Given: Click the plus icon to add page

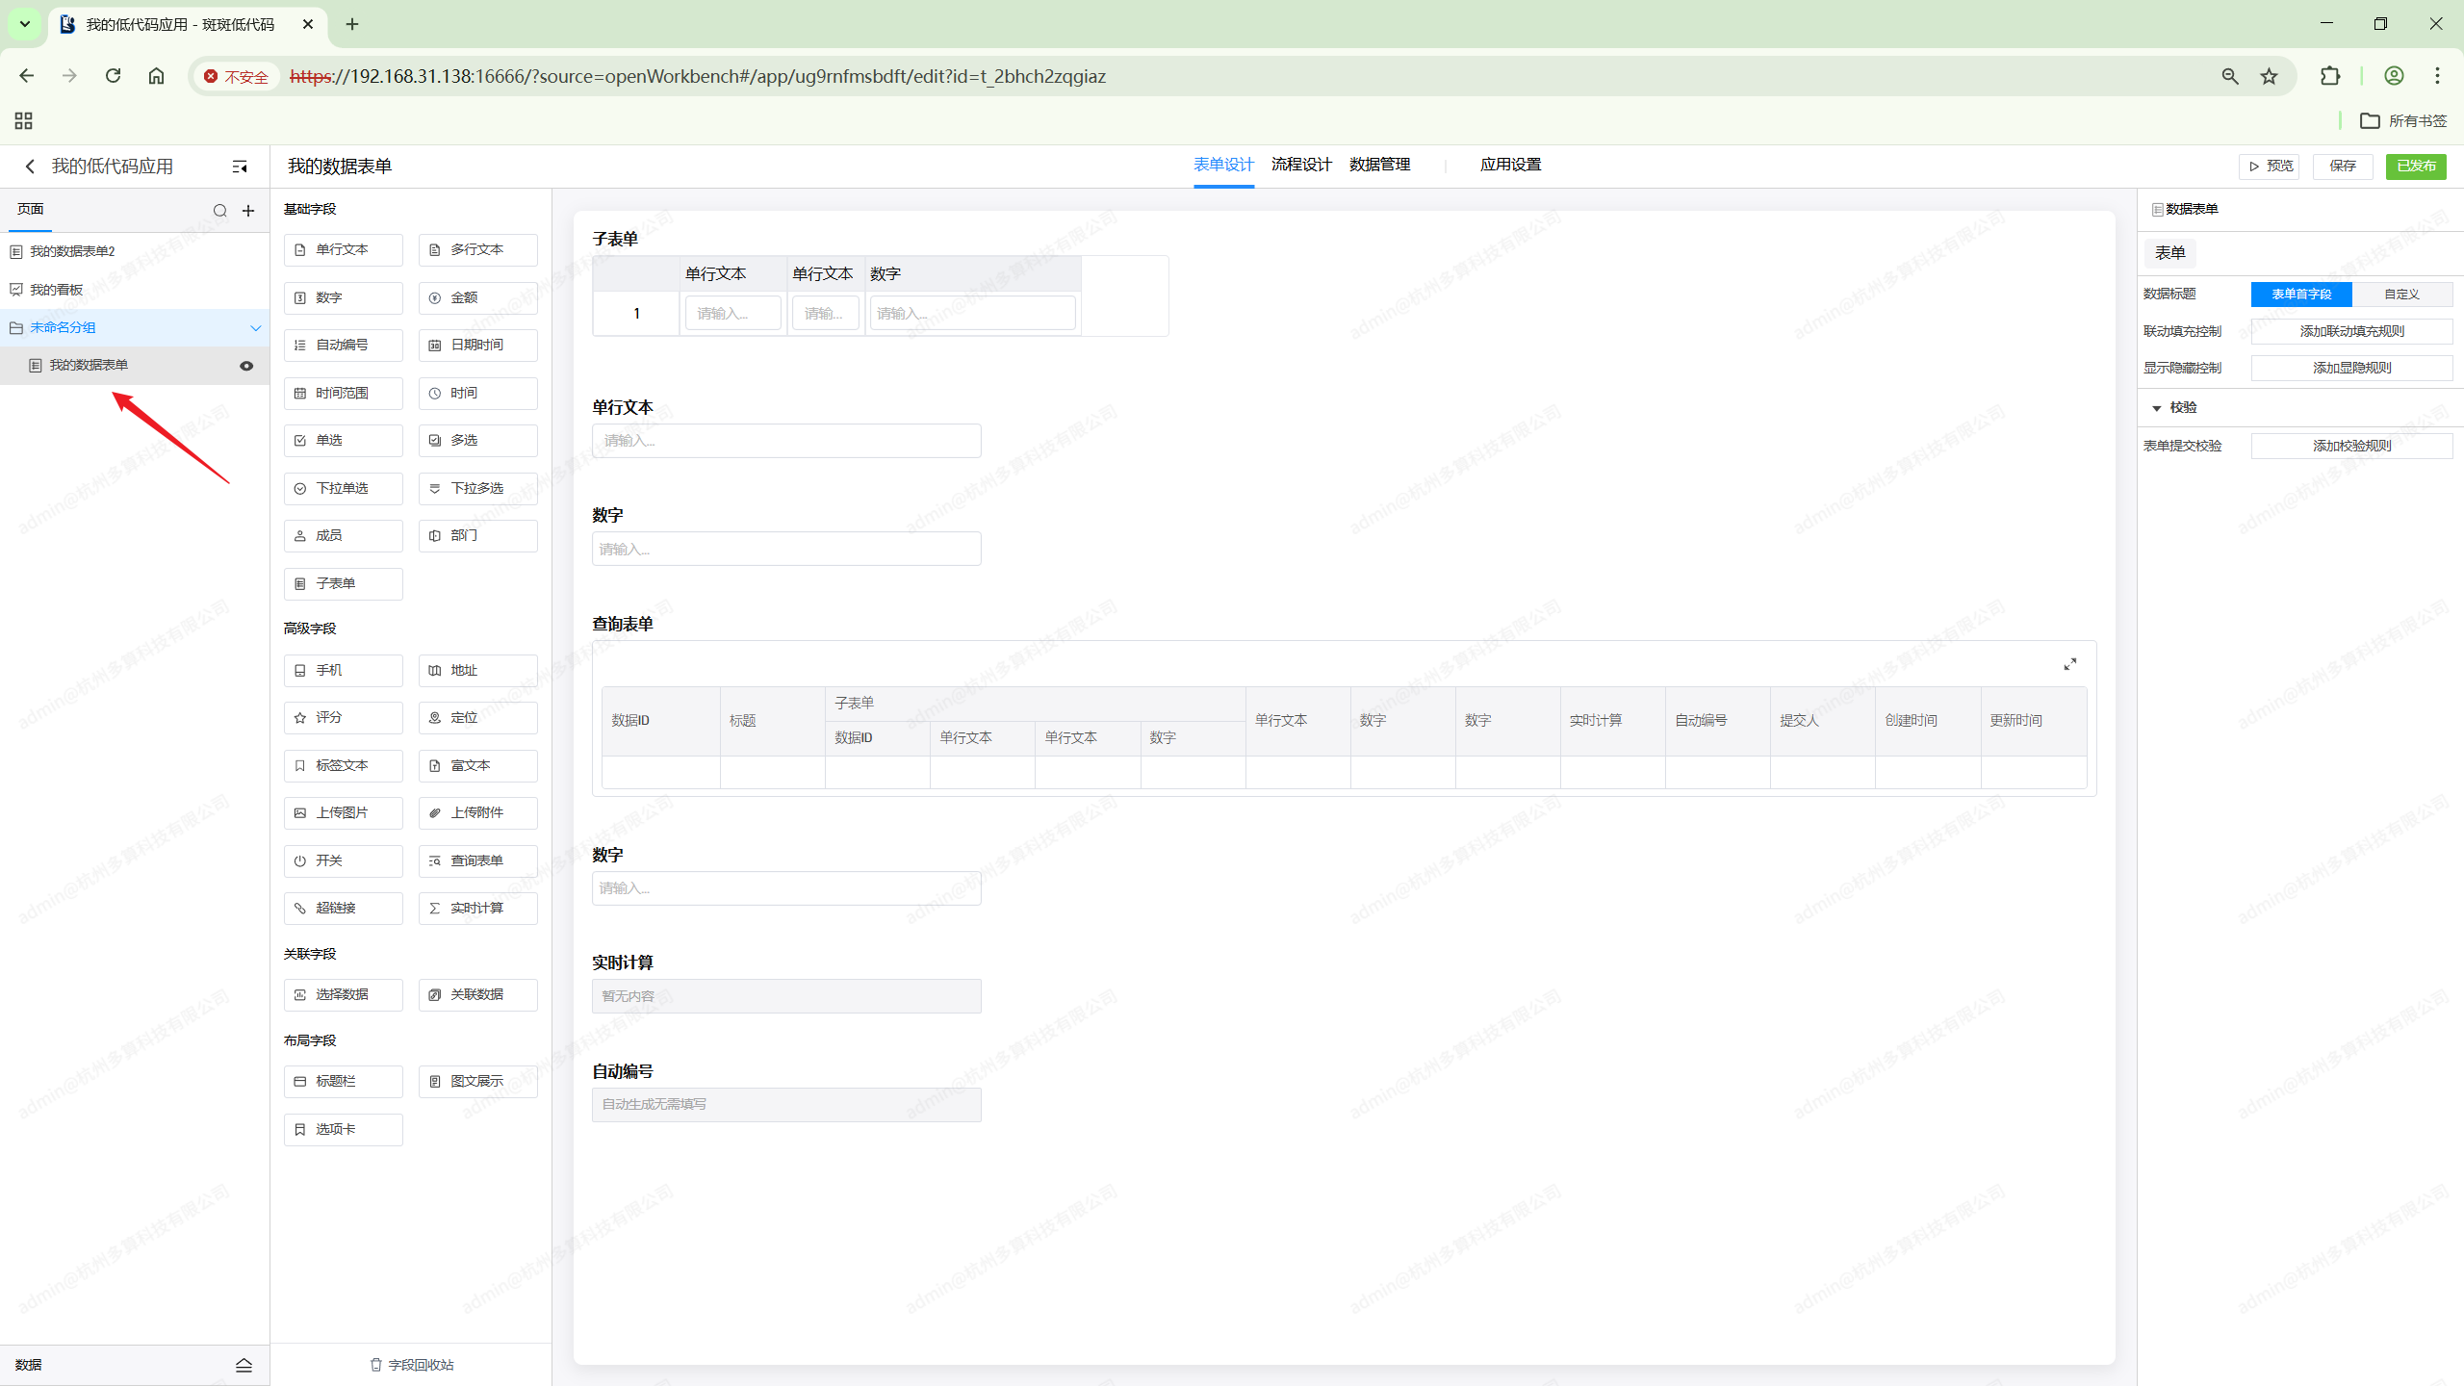Looking at the screenshot, I should (x=248, y=211).
